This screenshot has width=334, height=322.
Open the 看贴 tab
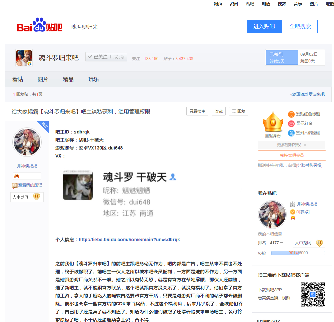(17, 79)
